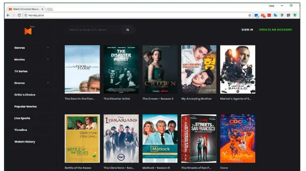Open the TV Series section
Screen dimensions: 306x171
[21, 71]
